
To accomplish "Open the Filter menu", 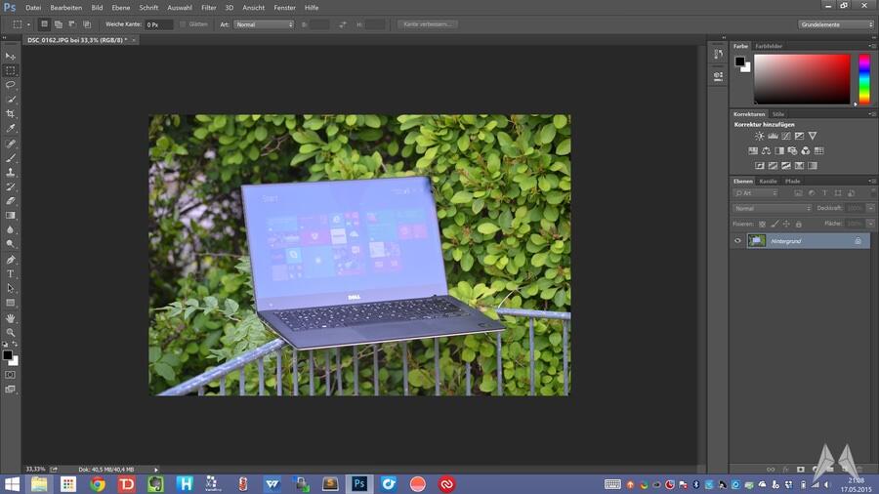I will point(209,7).
